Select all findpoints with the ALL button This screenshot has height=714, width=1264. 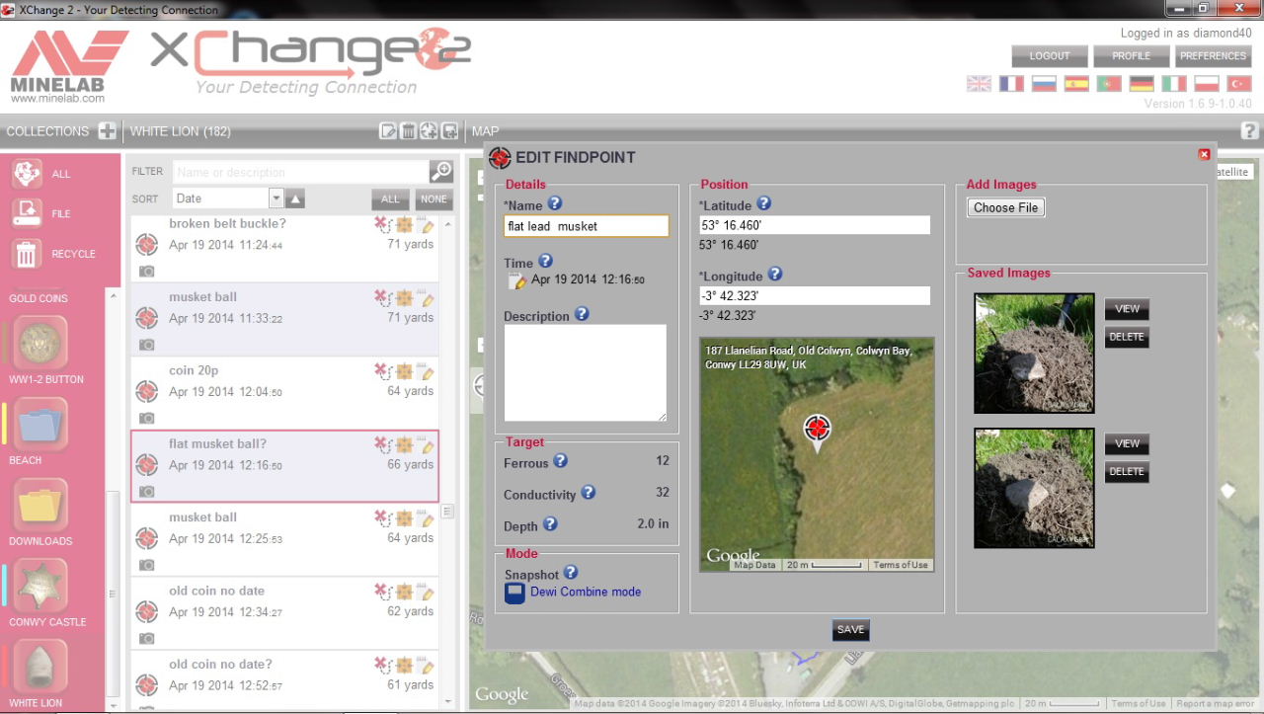click(x=391, y=198)
